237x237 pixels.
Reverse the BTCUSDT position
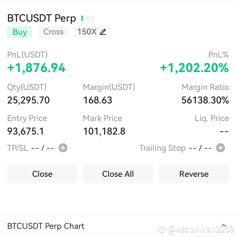(x=194, y=174)
